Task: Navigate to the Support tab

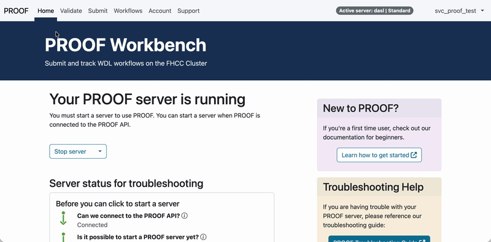Action: tap(188, 10)
